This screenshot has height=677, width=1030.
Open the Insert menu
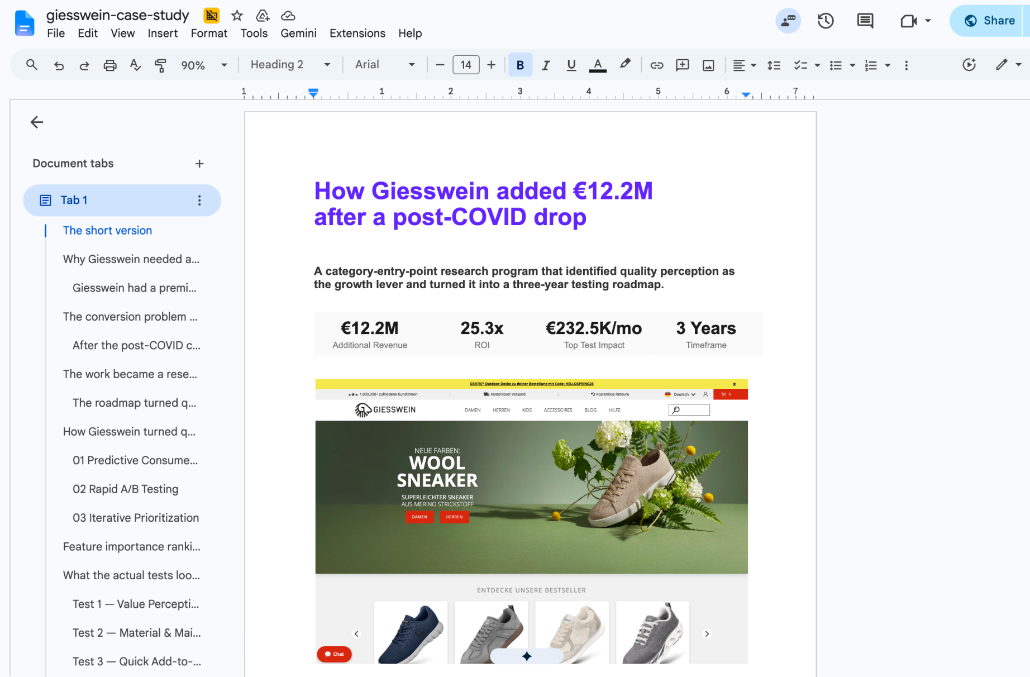coord(163,34)
